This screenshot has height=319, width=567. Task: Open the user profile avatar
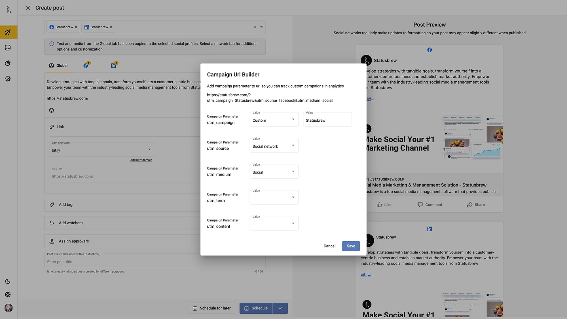tap(9, 308)
